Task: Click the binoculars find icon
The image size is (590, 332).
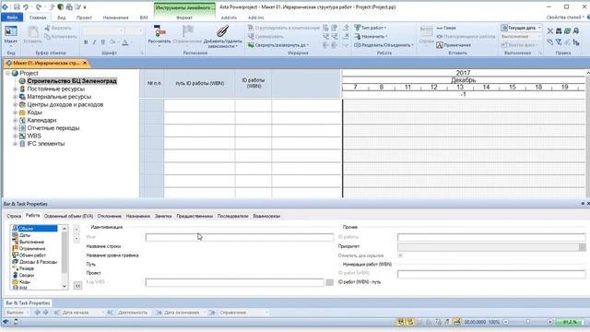Action: pos(559,30)
